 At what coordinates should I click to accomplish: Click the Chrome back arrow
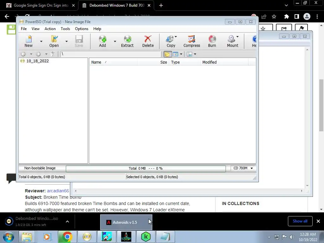(x=7, y=16)
